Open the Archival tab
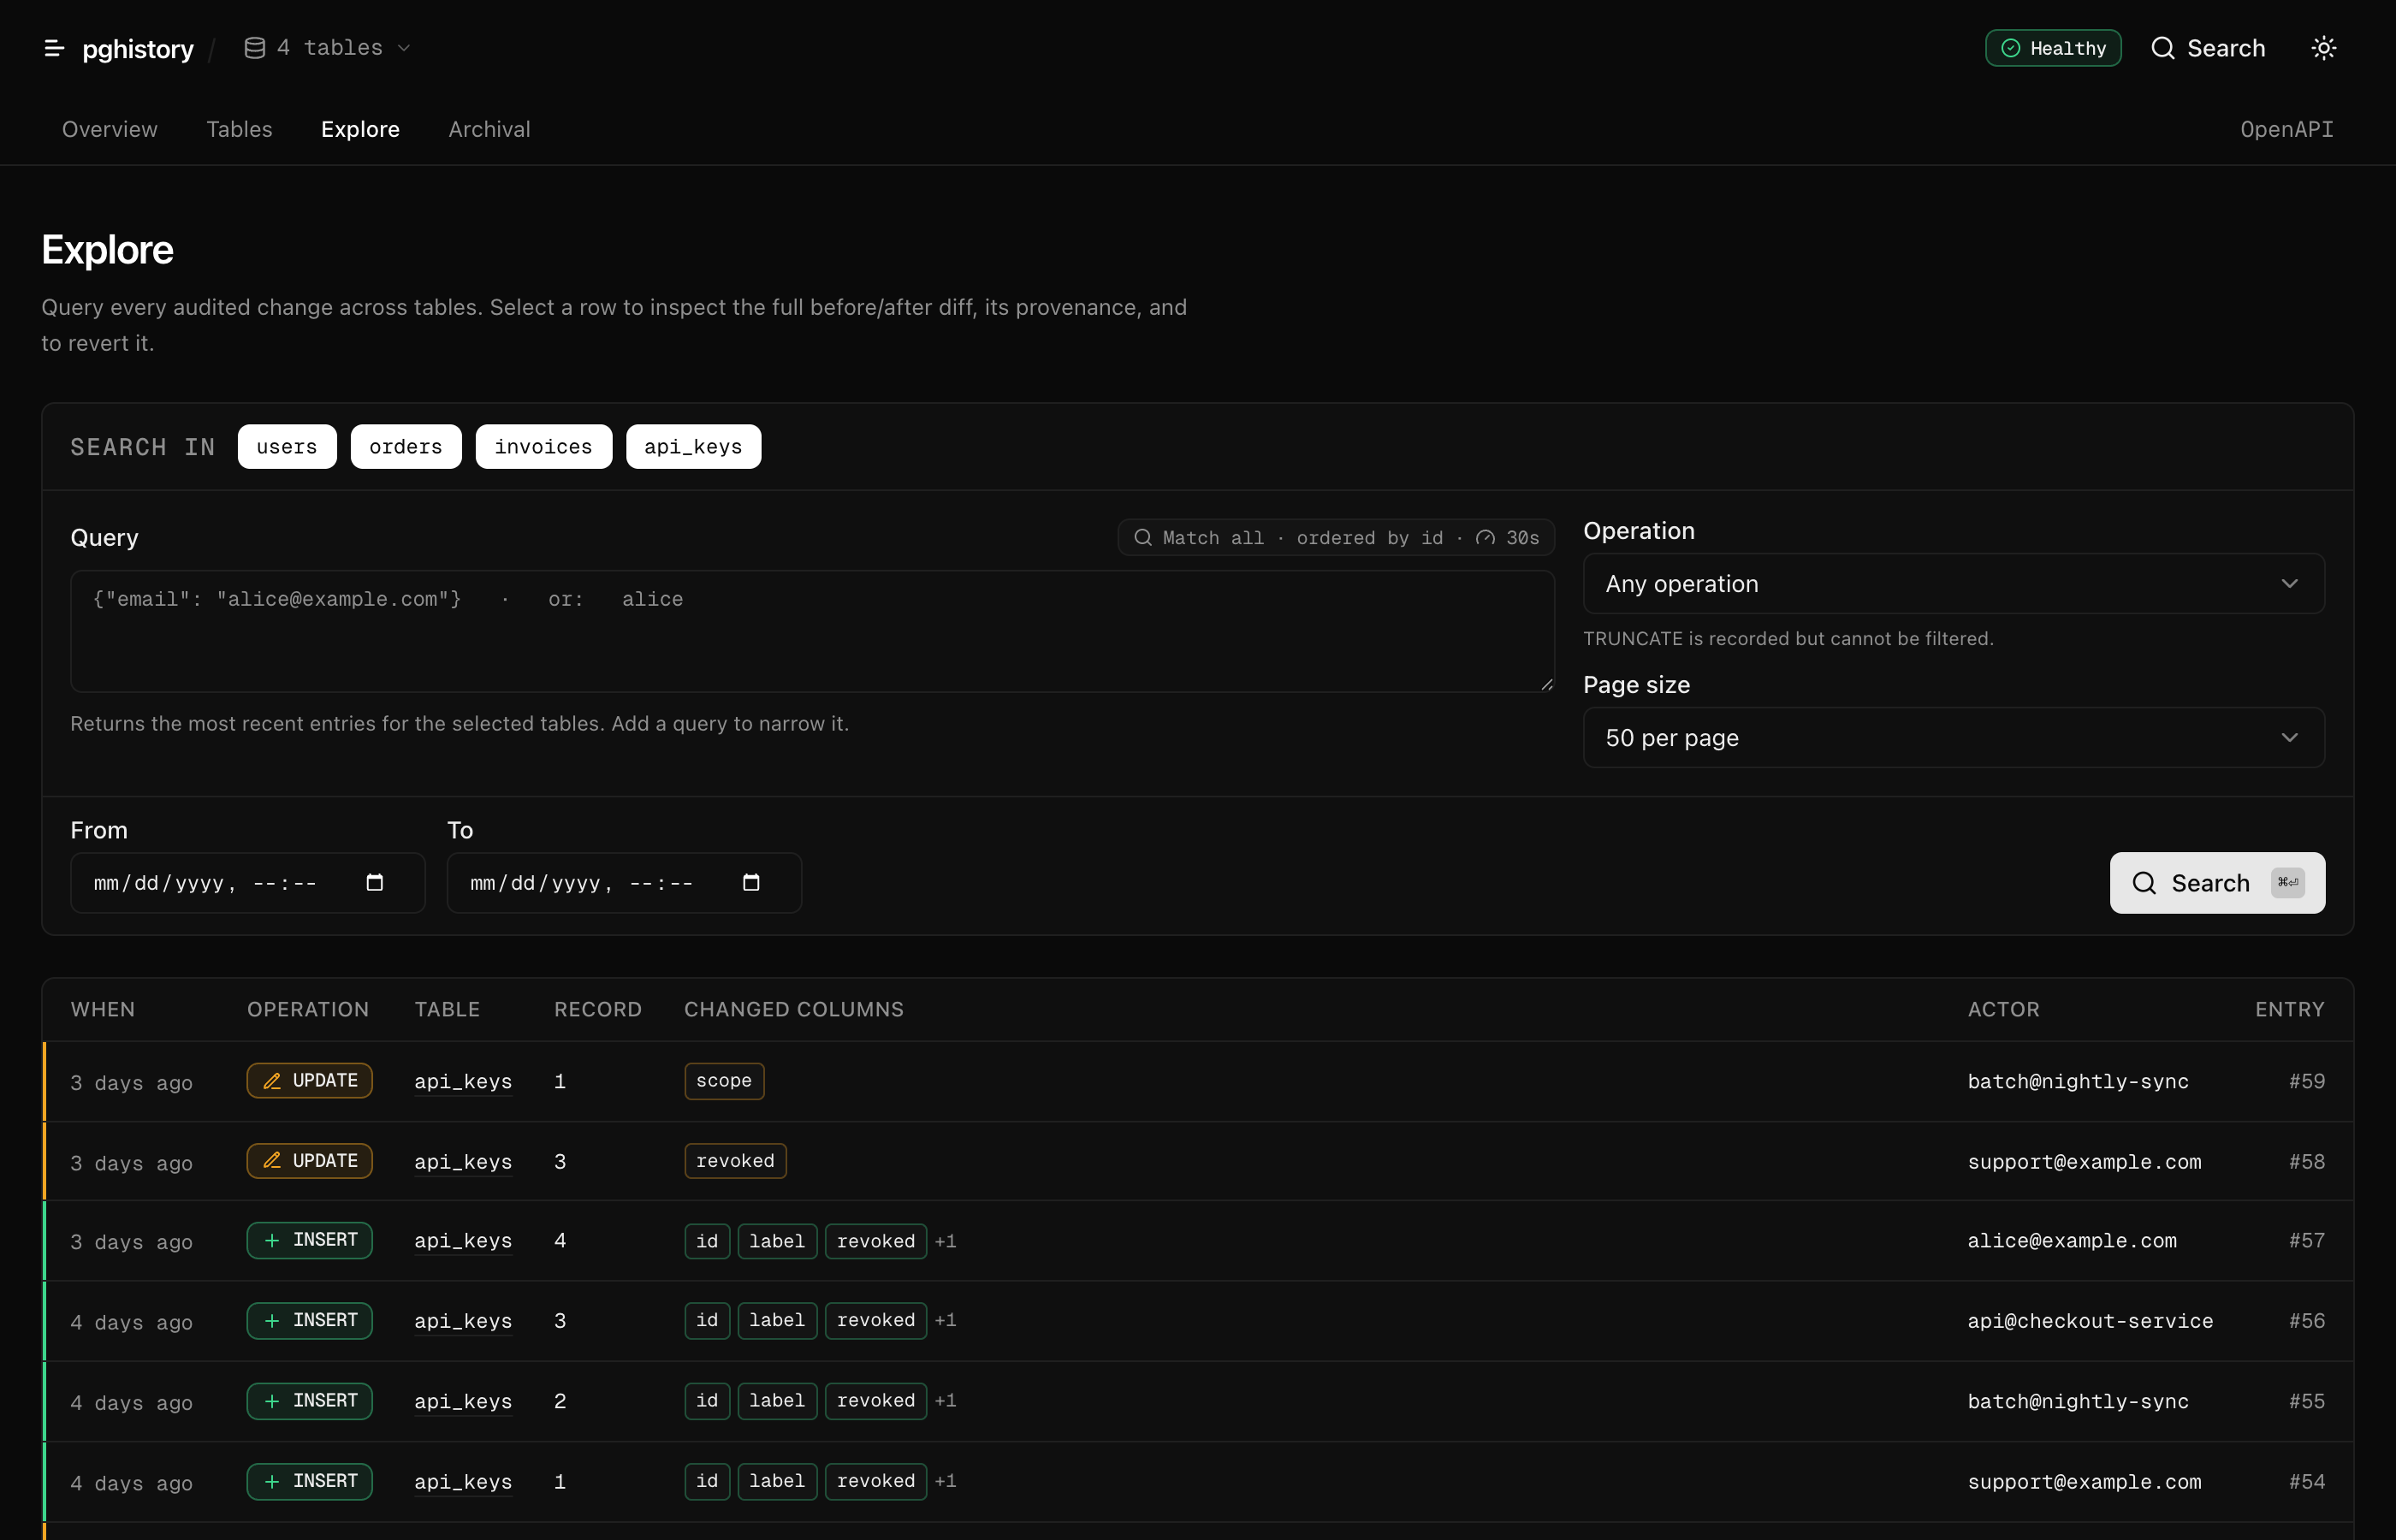 point(489,129)
